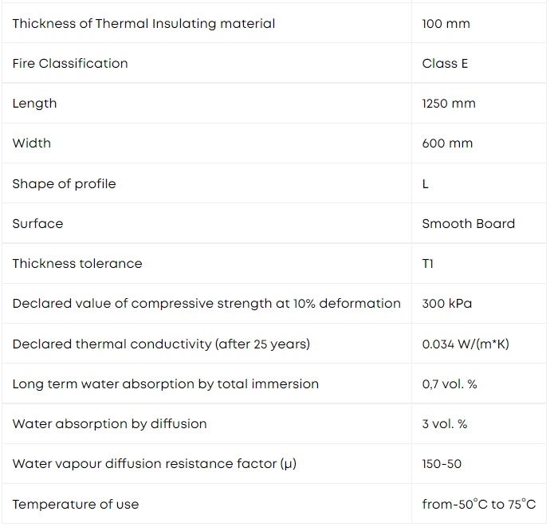The image size is (550, 527).
Task: Click the Thickness of Thermal Insulating material label
Action: tap(143, 24)
